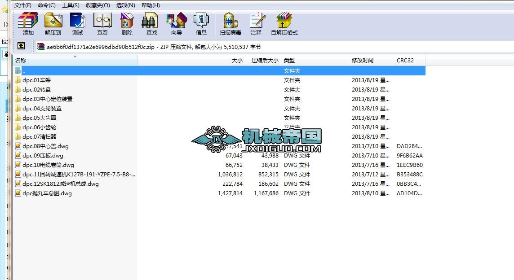Sort by the 修改时间 column header
514x280 pixels.
372,60
